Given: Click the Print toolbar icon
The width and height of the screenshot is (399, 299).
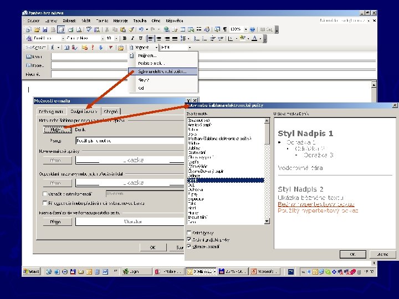Looking at the screenshot, I should click(71, 30).
